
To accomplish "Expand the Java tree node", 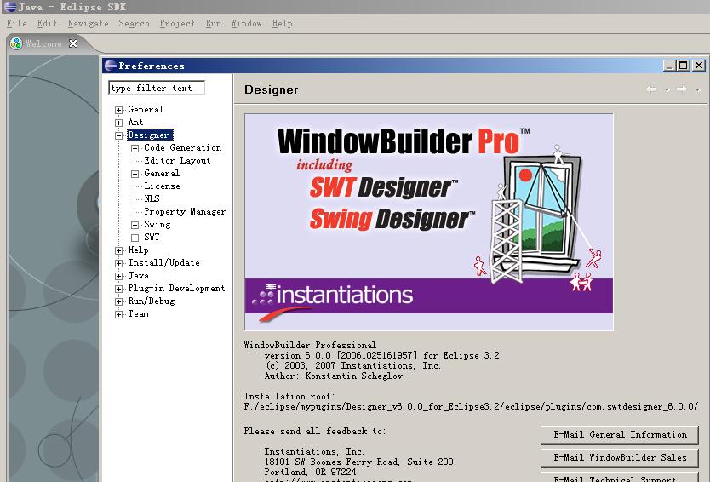I will click(118, 276).
